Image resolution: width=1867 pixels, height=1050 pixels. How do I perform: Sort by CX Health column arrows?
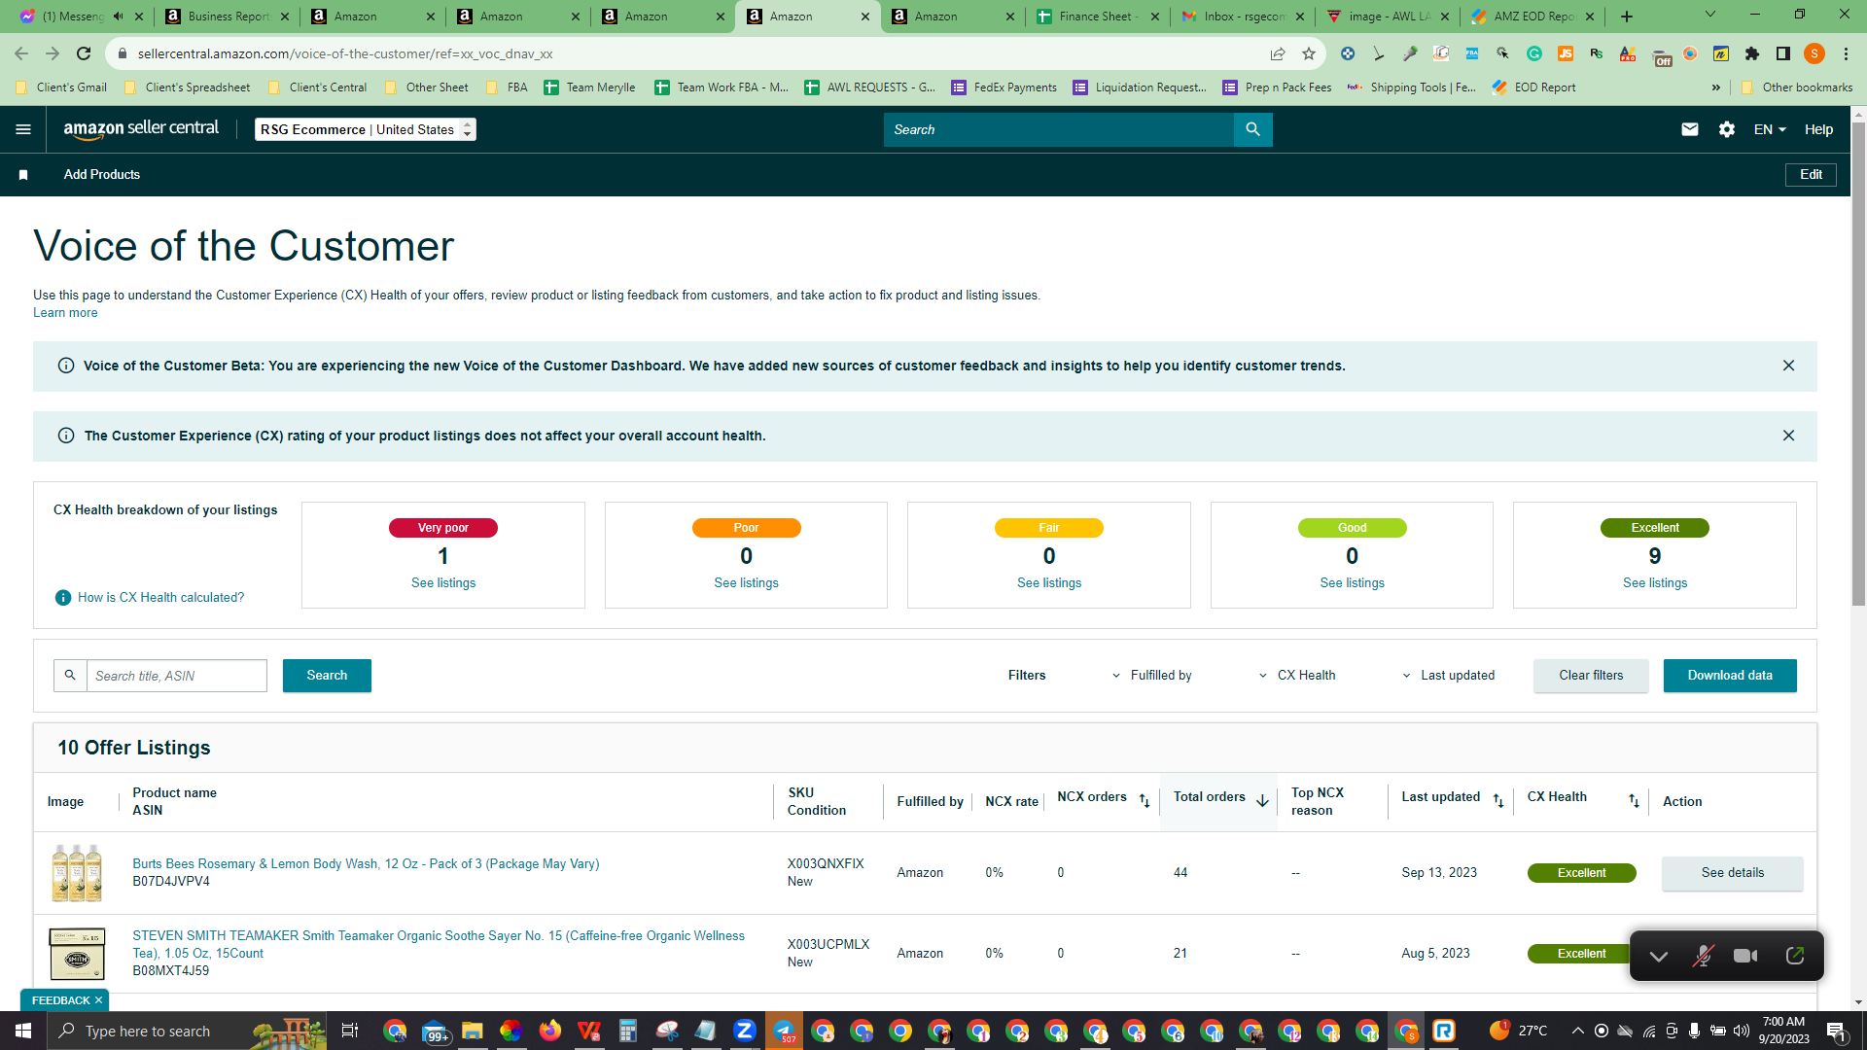tap(1634, 801)
